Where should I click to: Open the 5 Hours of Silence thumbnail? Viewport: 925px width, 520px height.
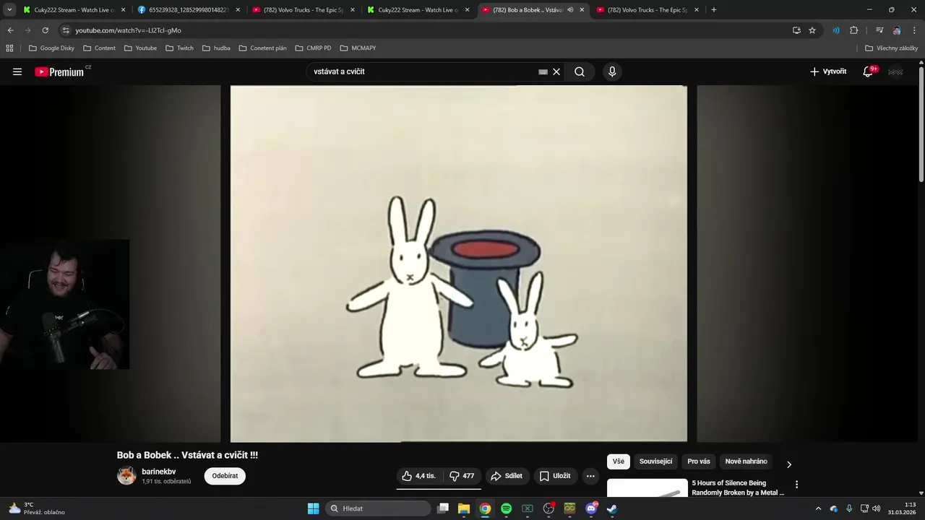click(x=647, y=488)
